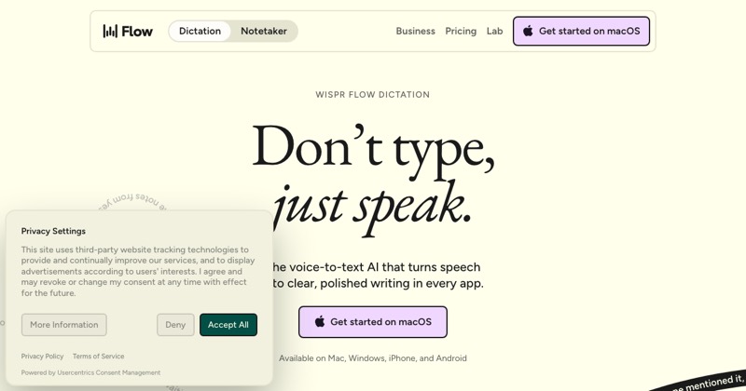The width and height of the screenshot is (746, 391).
Task: Click the Flow wordmark text
Action: click(x=137, y=32)
